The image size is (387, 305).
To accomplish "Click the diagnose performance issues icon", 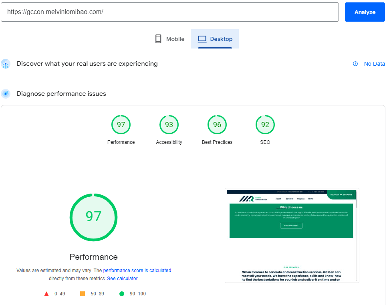I will [6, 94].
